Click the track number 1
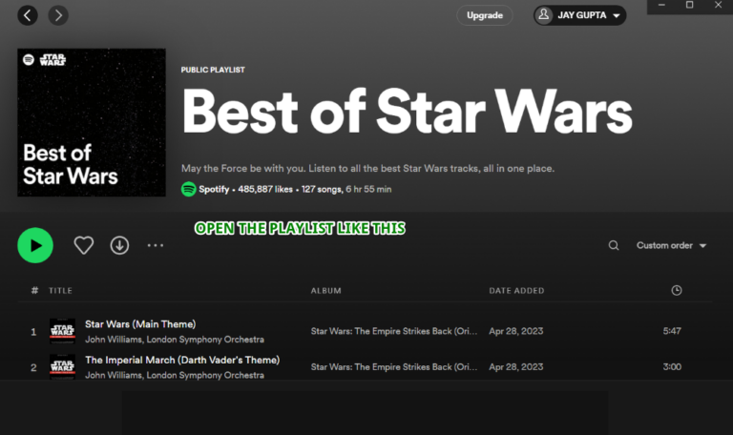This screenshot has width=733, height=435. tap(33, 332)
